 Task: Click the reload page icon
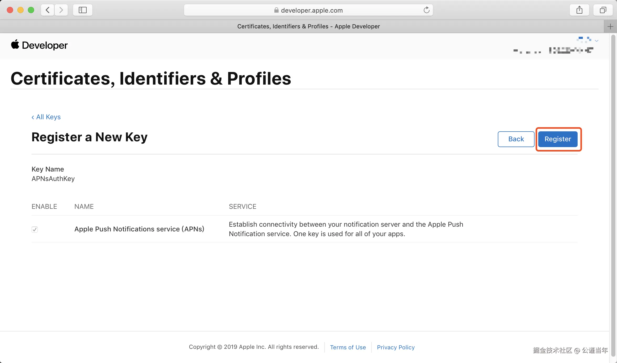point(426,10)
